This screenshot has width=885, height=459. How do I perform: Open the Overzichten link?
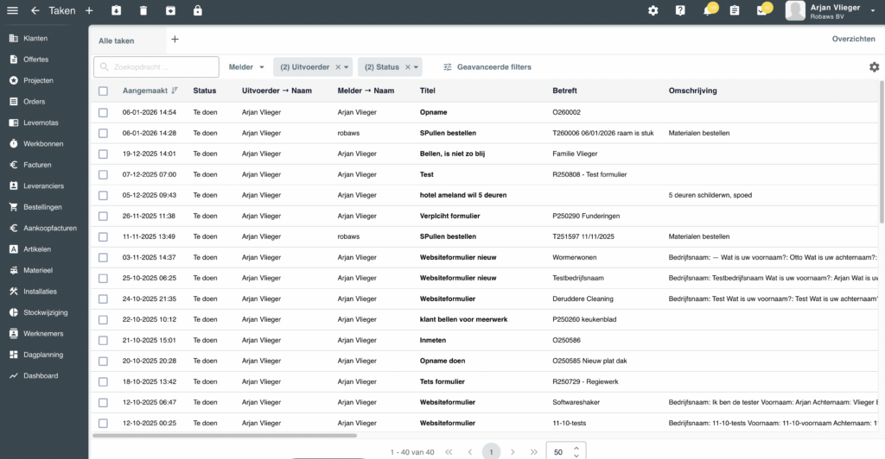pyautogui.click(x=853, y=39)
